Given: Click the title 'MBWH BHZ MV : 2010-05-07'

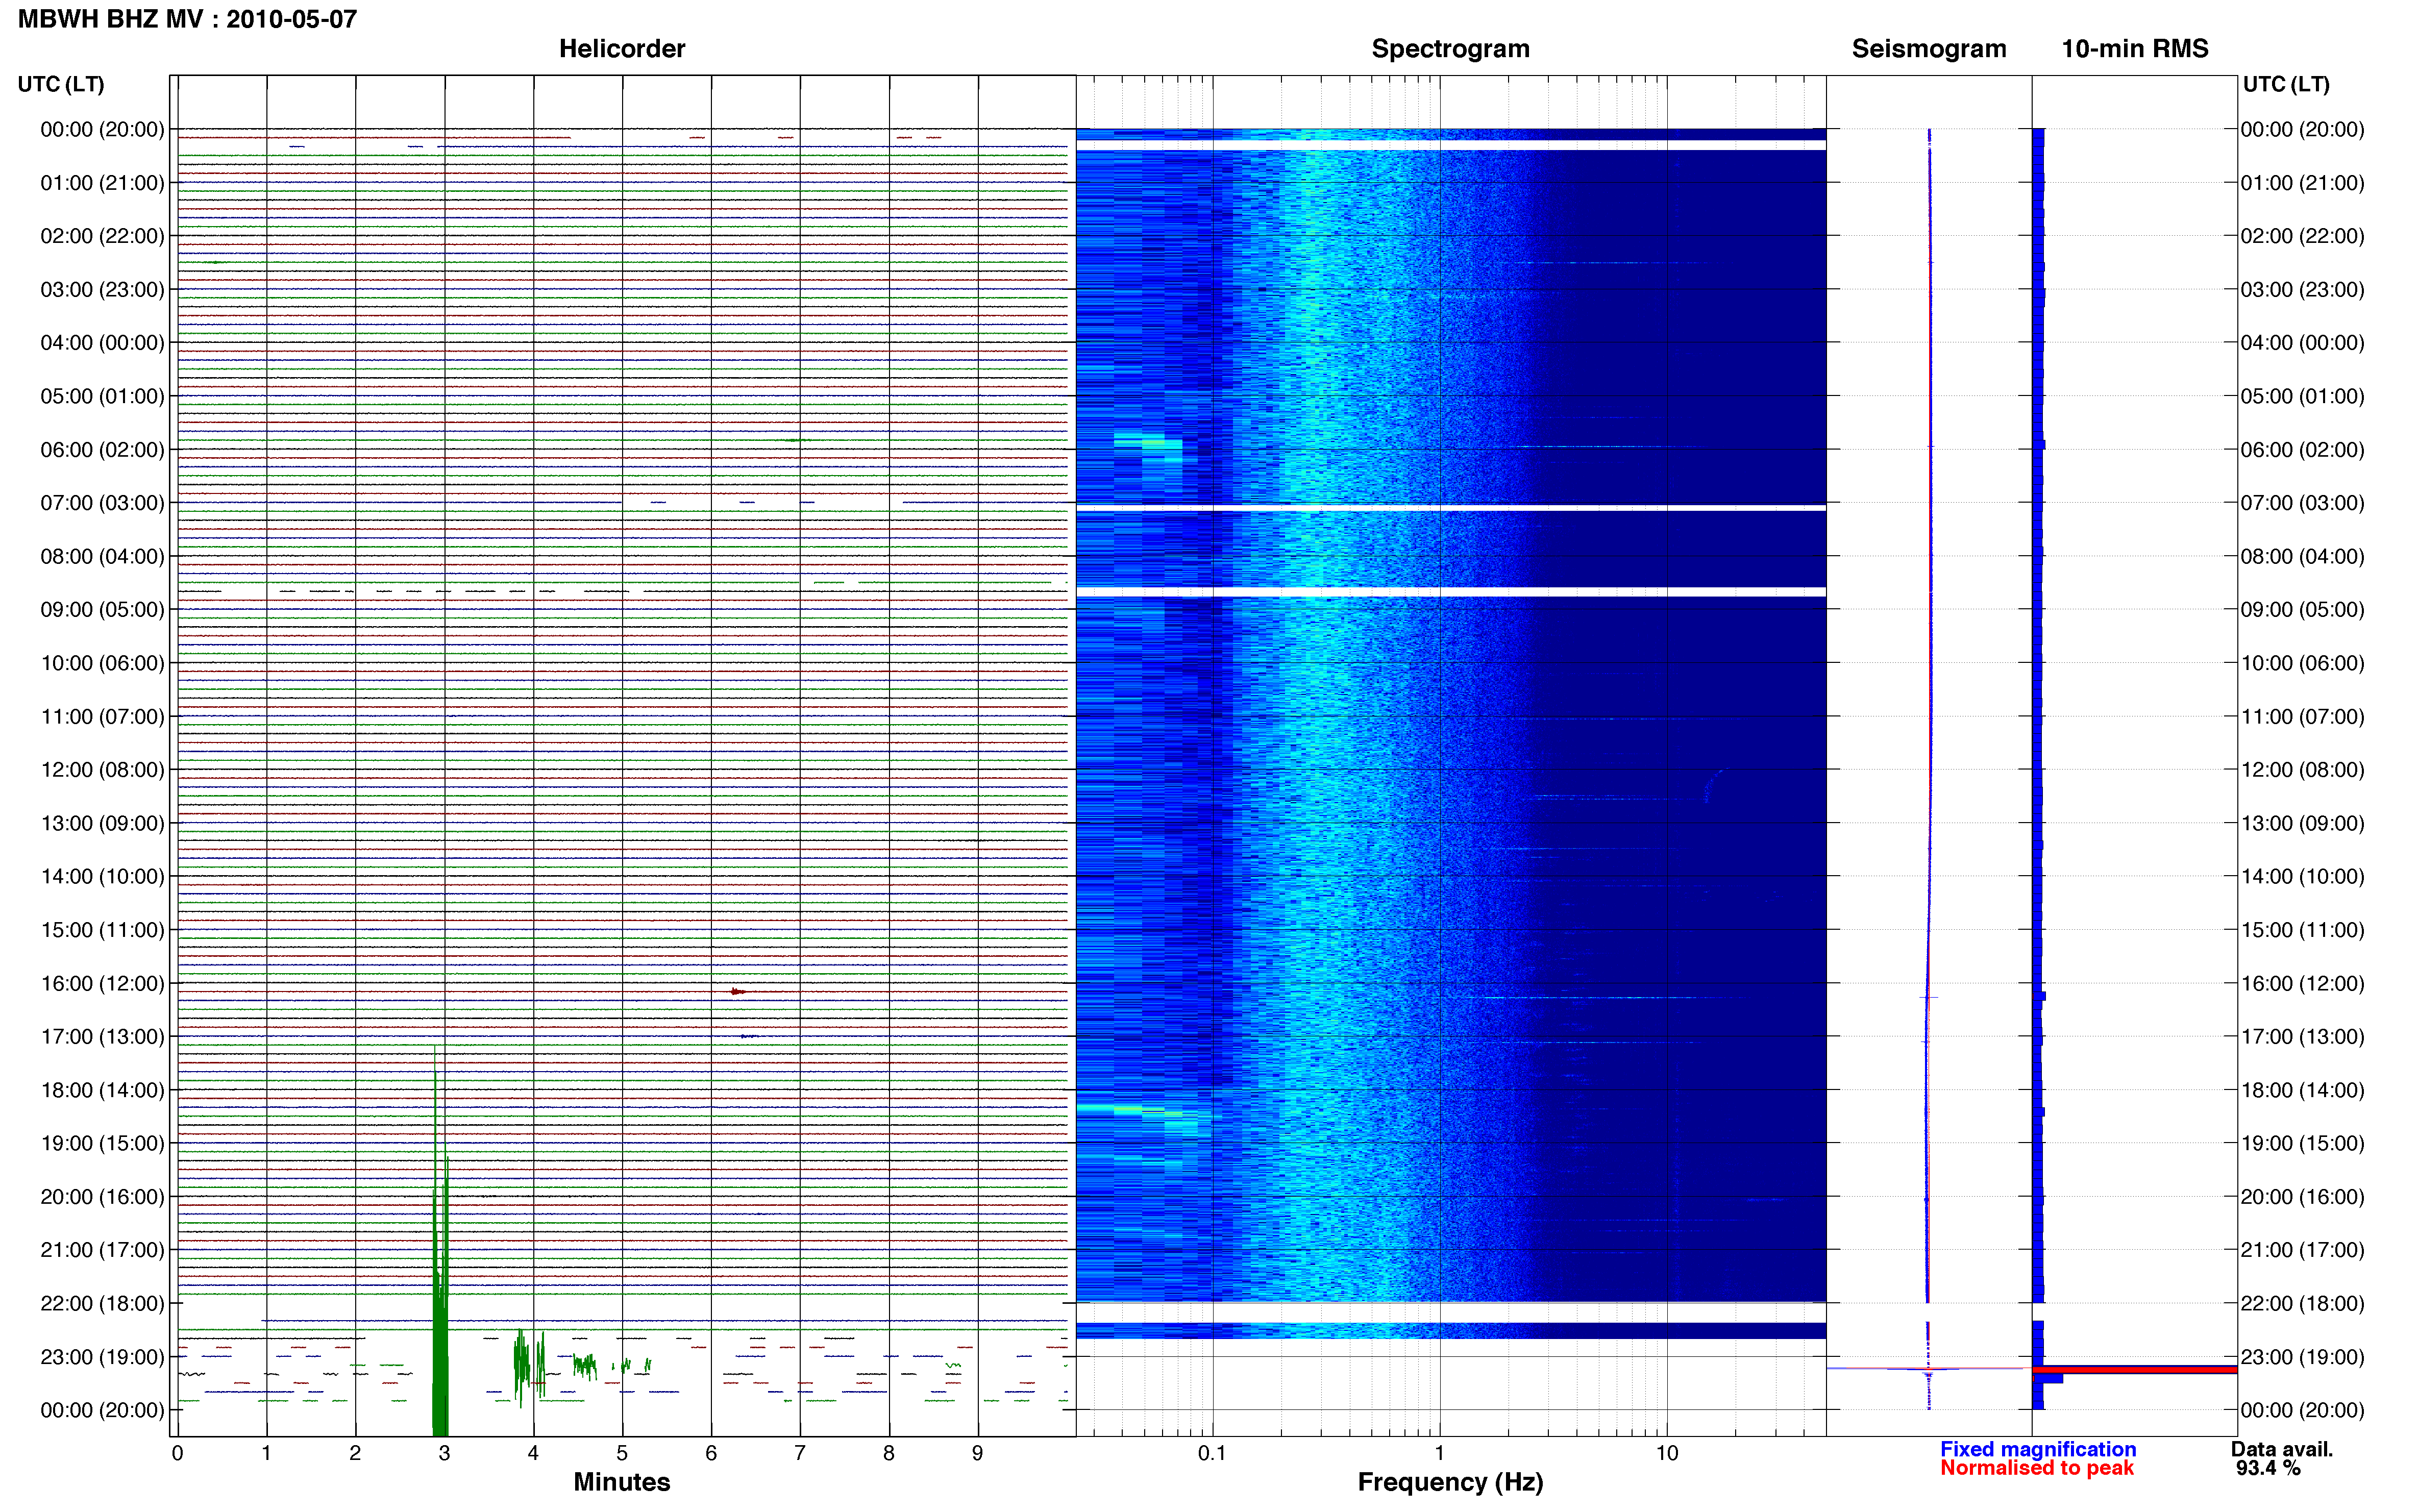Looking at the screenshot, I should [x=187, y=19].
